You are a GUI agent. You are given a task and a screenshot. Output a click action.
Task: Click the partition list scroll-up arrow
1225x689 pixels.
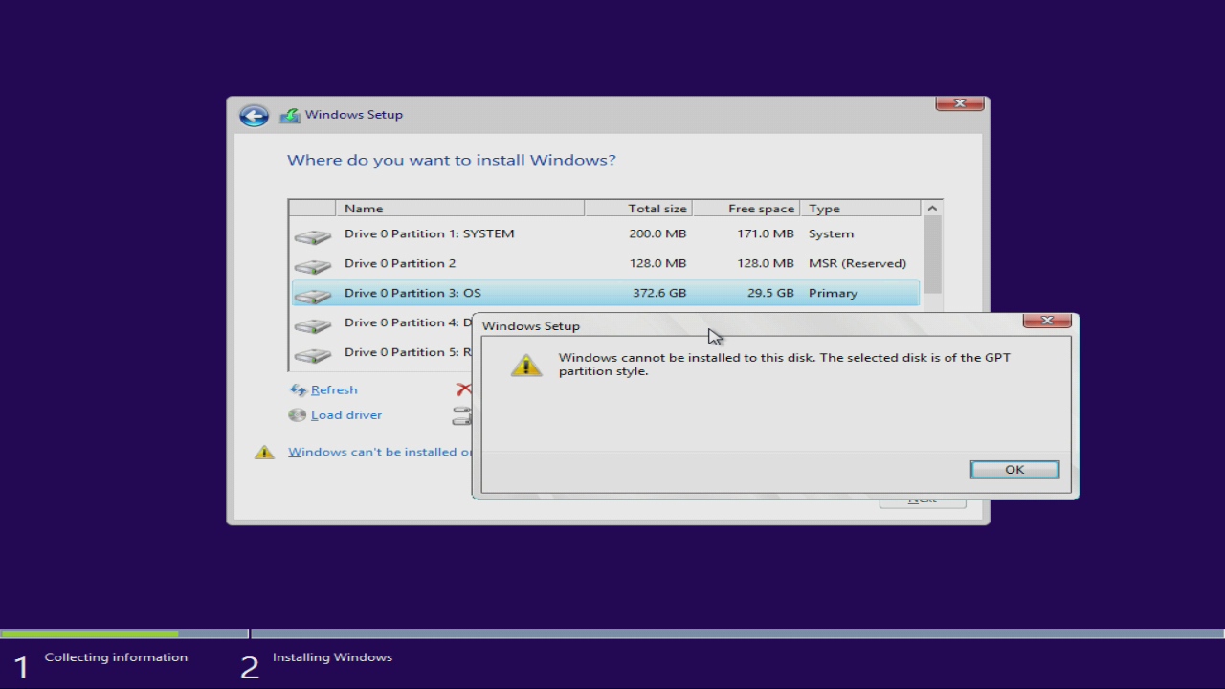pyautogui.click(x=932, y=209)
